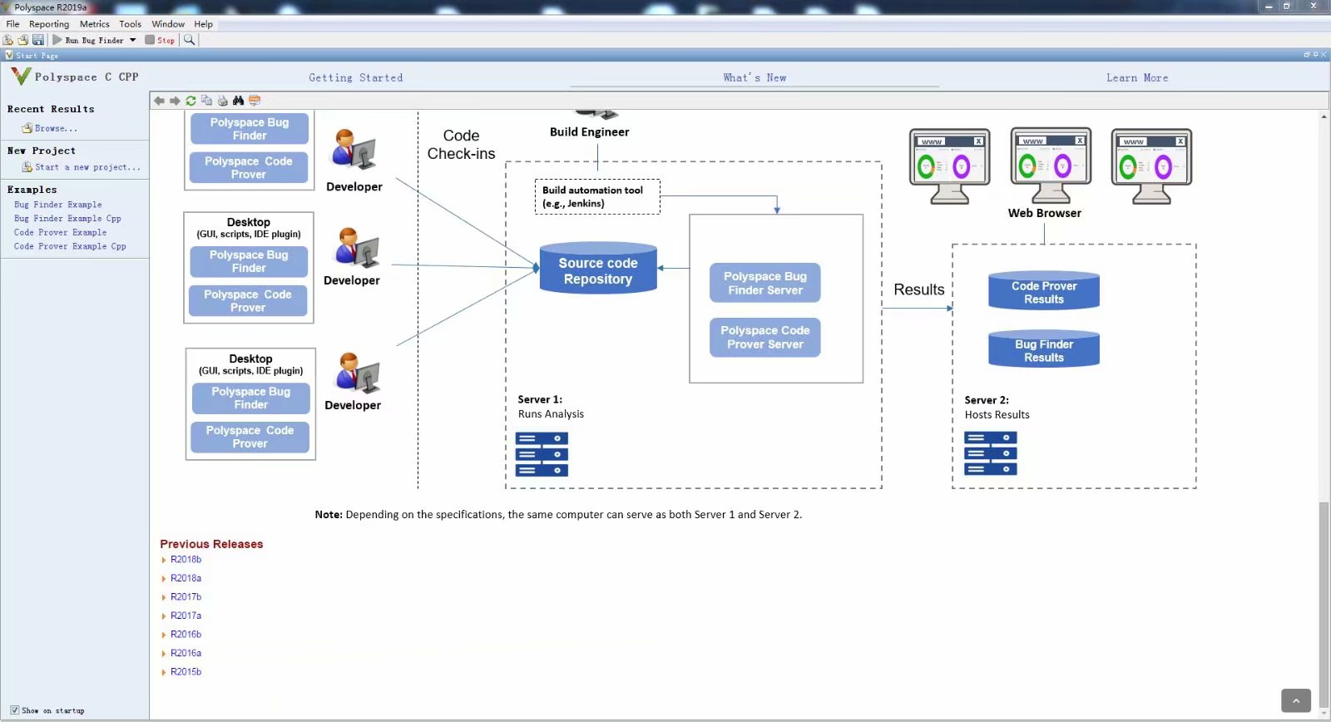Open the Code Prover Example
Image resolution: width=1331 pixels, height=722 pixels.
pos(60,233)
